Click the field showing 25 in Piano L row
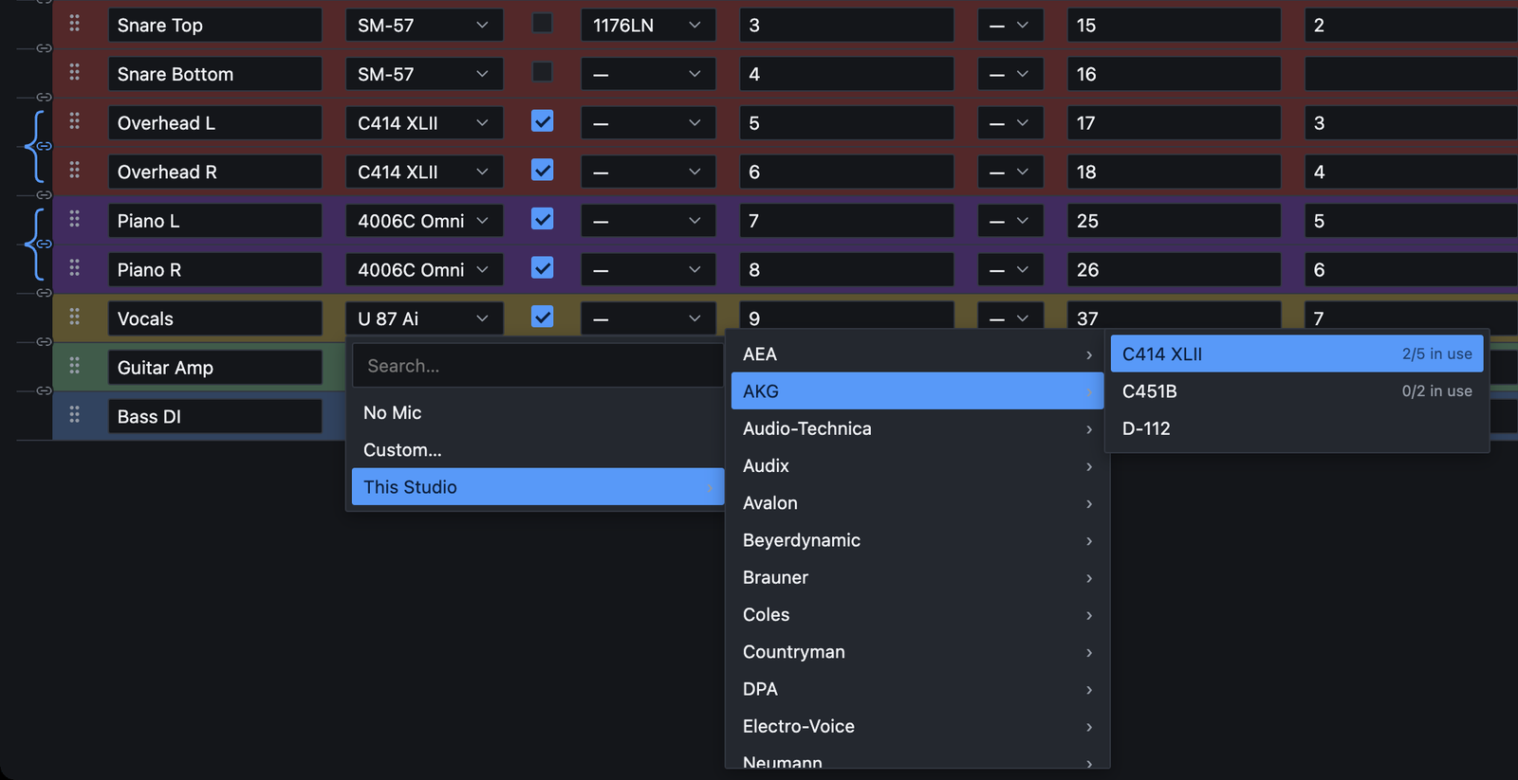The image size is (1518, 780). click(x=1175, y=221)
